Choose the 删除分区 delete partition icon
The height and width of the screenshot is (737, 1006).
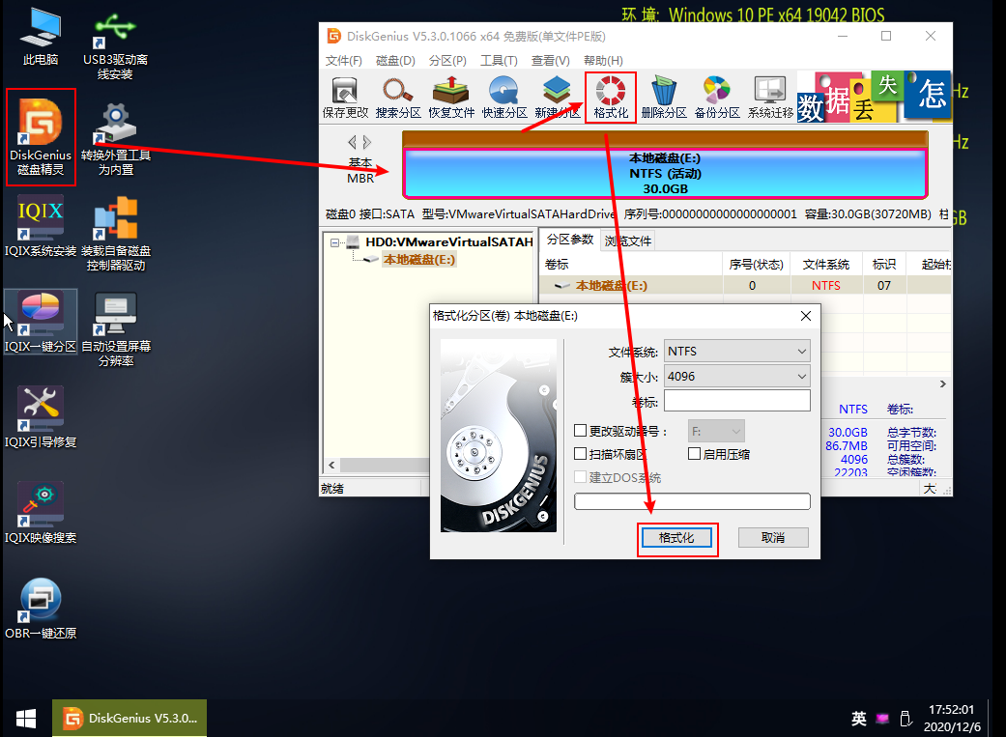pos(664,98)
